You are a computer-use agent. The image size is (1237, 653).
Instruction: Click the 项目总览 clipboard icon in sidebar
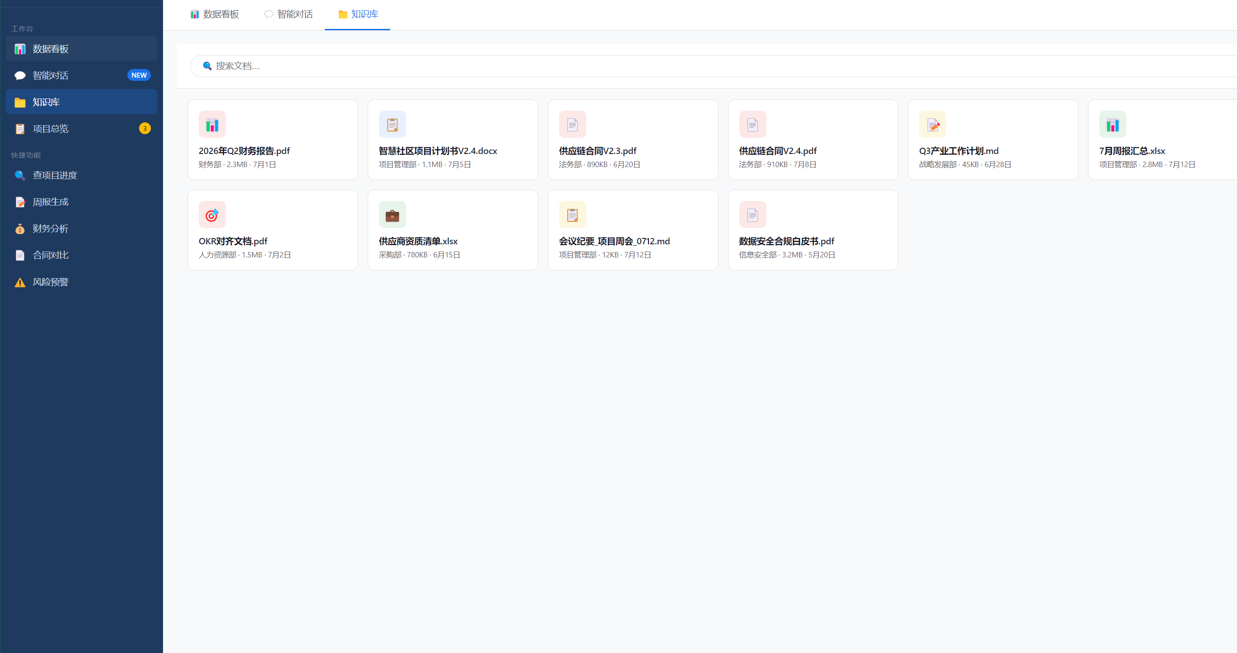(20, 129)
